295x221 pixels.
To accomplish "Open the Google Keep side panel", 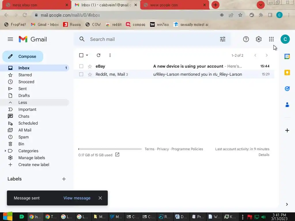I will point(287,72).
